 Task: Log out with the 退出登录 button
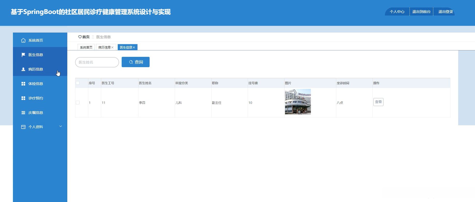tap(446, 12)
